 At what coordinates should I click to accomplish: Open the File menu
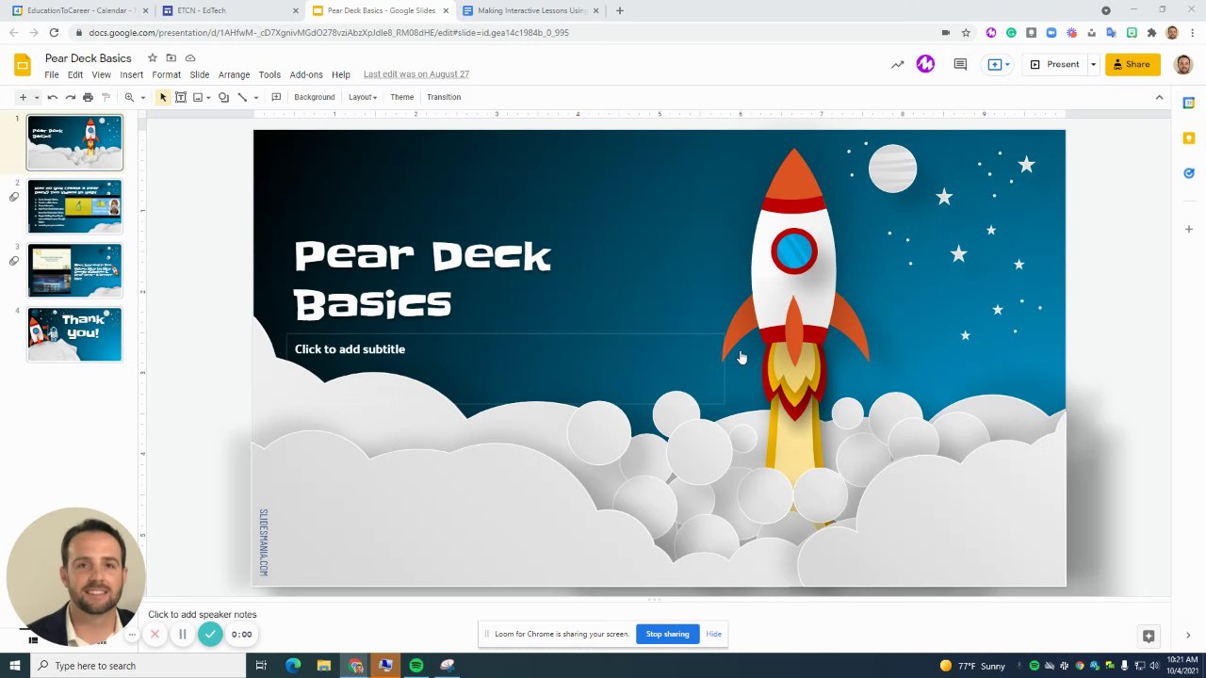tap(52, 74)
